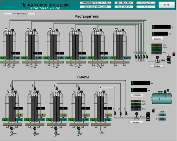Viewport: 177px width, 141px height.
Task: Select horizontal tank 7
Action: [x=162, y=98]
